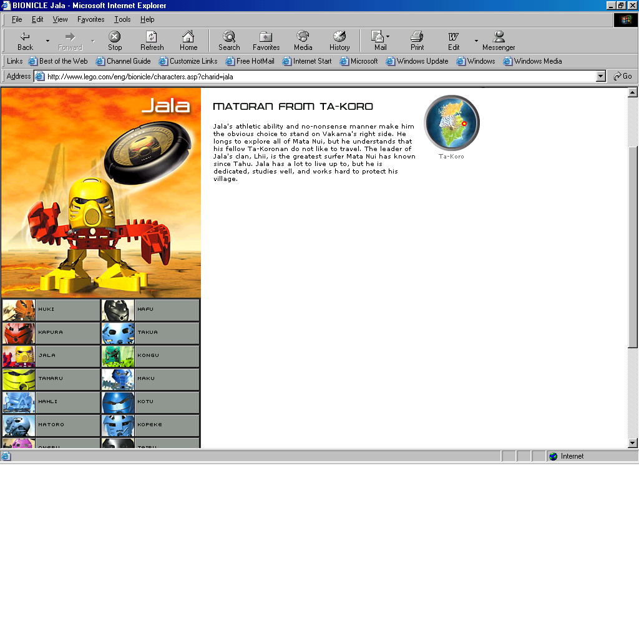The height and width of the screenshot is (624, 639).
Task: Open the address bar dropdown list
Action: click(601, 76)
